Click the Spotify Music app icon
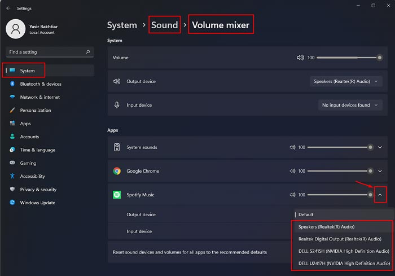 (117, 195)
